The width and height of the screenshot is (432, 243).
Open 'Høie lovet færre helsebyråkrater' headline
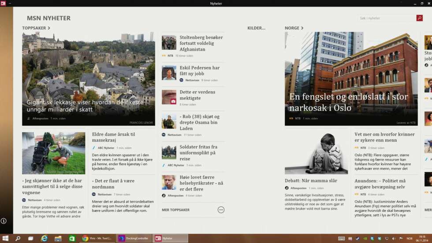click(201, 183)
